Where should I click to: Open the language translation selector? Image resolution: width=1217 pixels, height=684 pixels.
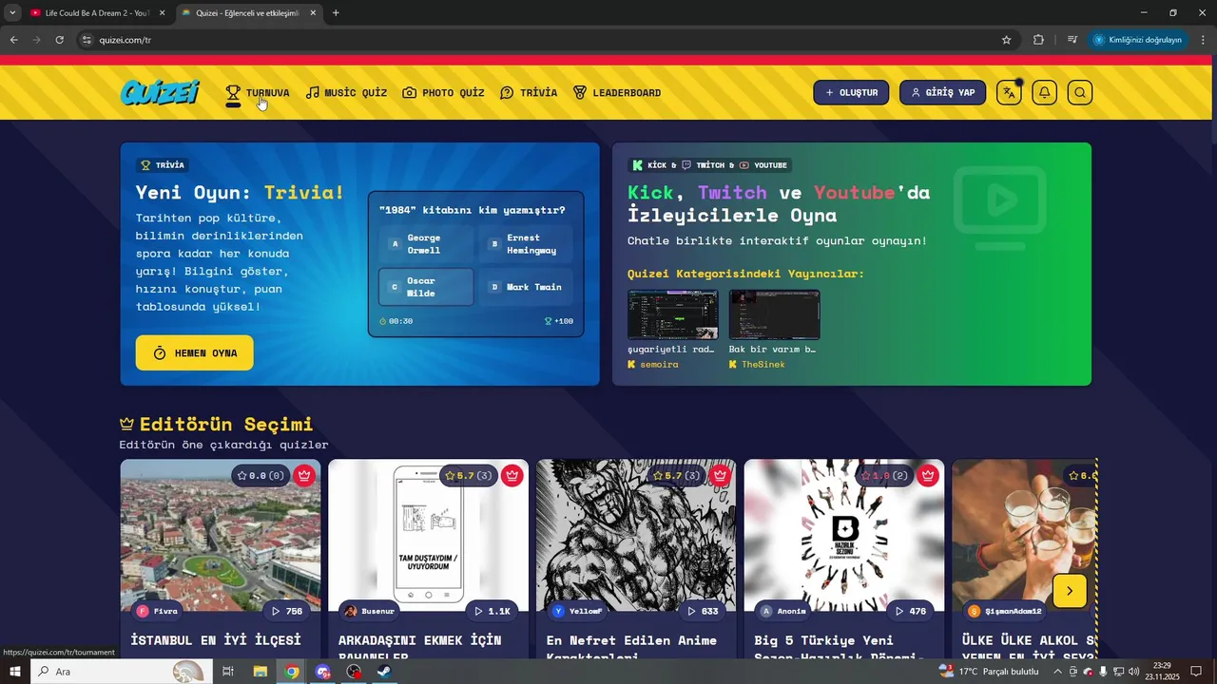(x=1009, y=92)
